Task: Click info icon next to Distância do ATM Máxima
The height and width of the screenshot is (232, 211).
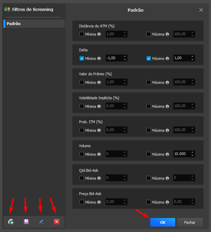Action: click(x=167, y=34)
